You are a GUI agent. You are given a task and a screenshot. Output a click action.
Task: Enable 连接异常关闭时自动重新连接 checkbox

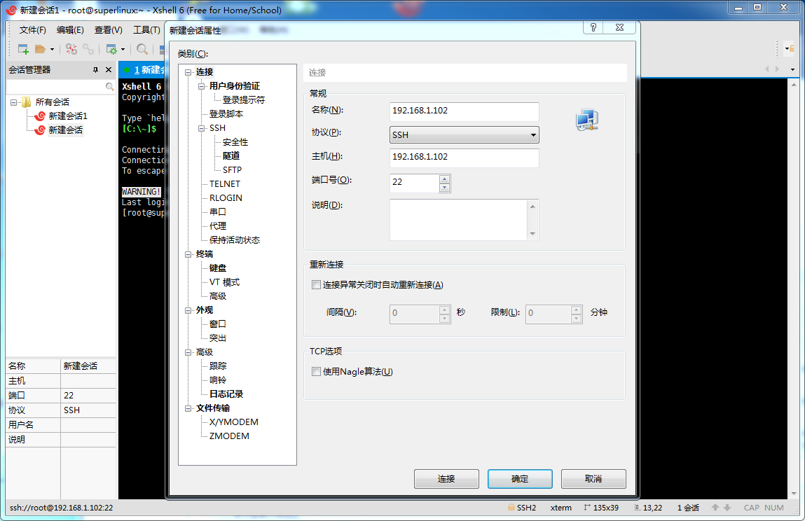coord(316,285)
